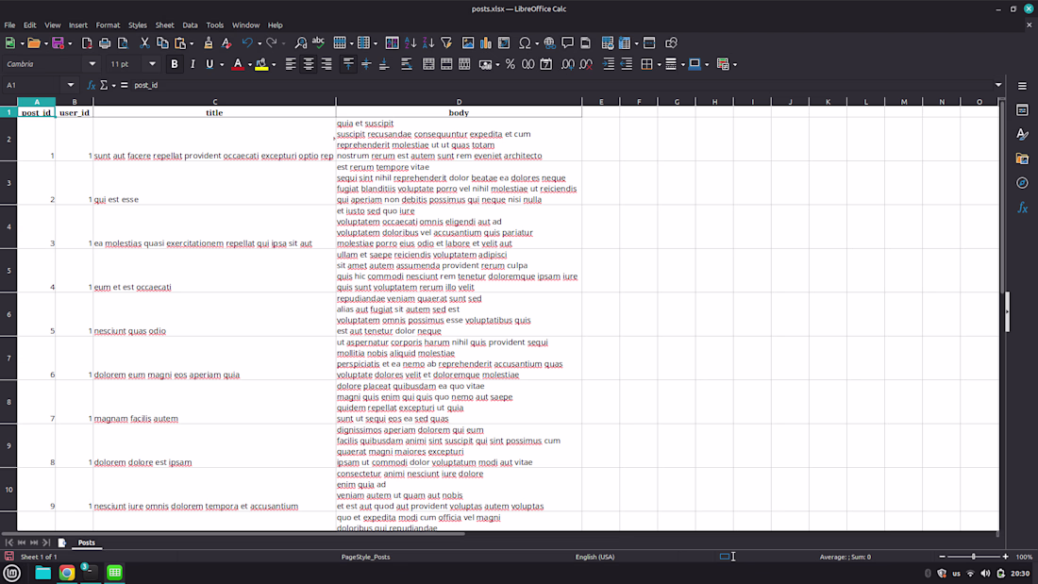Image resolution: width=1038 pixels, height=584 pixels.
Task: Click the English (USA) language status
Action: coord(594,557)
